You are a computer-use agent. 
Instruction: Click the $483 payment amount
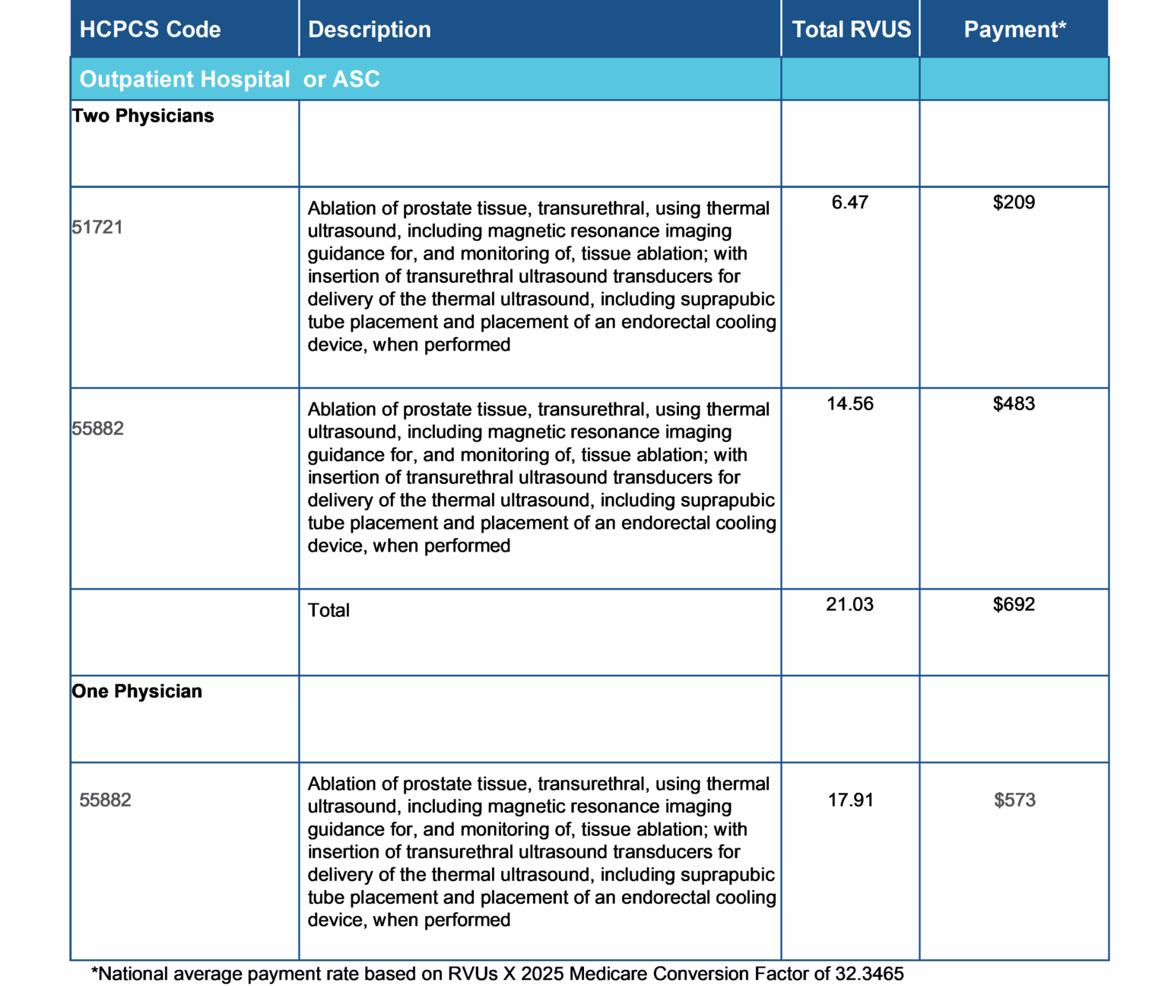coord(1014,404)
